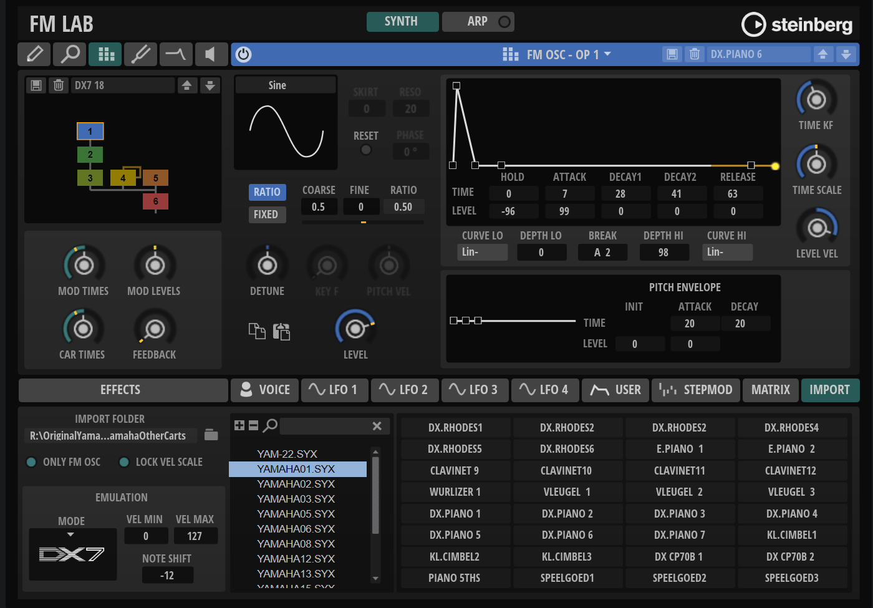Collapse all items in file tree

point(253,425)
